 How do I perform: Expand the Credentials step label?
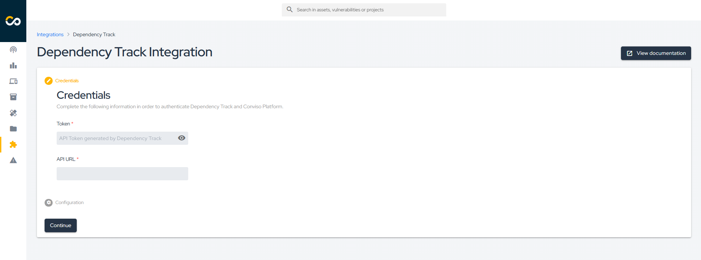(x=67, y=81)
